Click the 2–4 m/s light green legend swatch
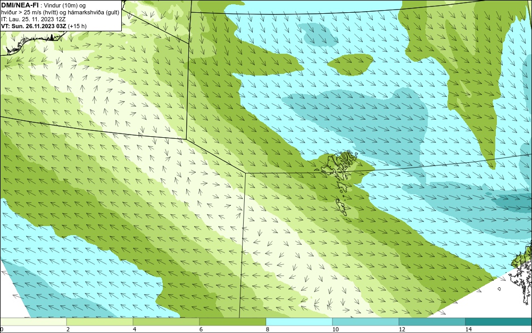 (x=100, y=322)
